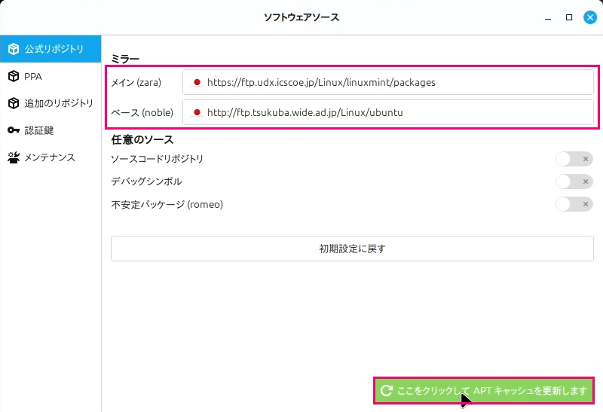603x412 pixels.
Task: Click the メンテナンス tools icon
Action: coord(14,157)
